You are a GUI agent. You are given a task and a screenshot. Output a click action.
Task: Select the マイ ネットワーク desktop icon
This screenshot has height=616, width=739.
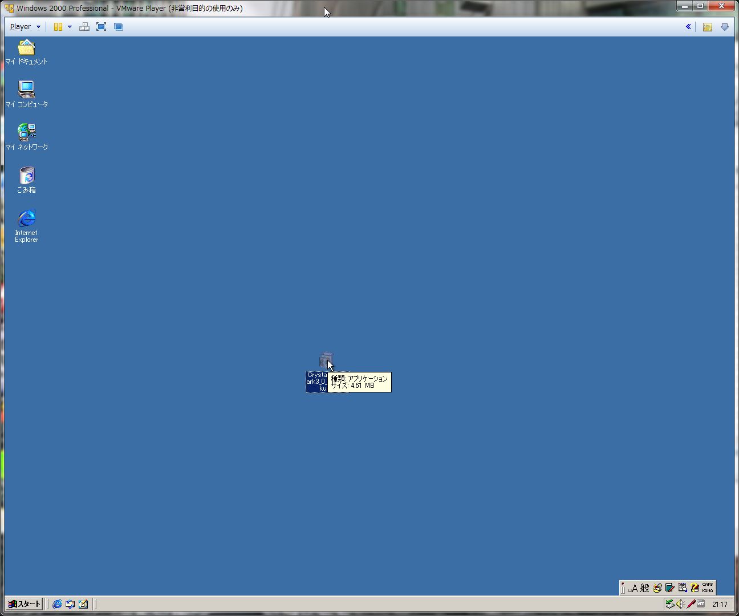pos(26,137)
